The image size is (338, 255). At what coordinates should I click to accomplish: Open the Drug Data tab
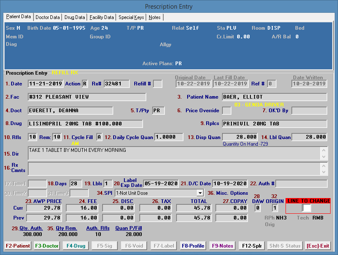(x=75, y=17)
